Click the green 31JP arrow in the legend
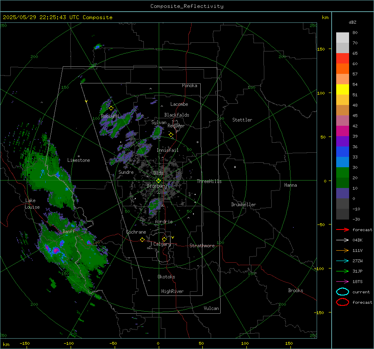 pos(342,271)
